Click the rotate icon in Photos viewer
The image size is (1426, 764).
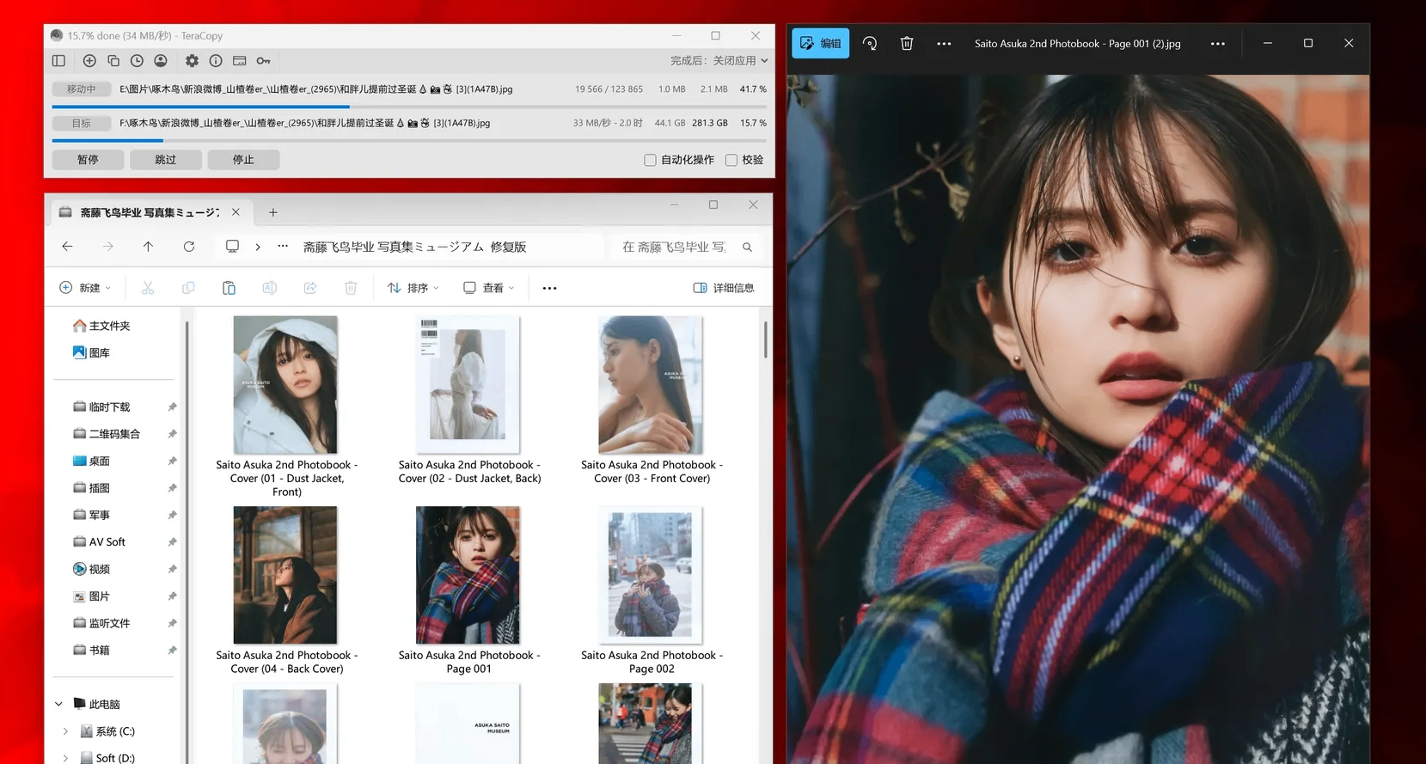coord(870,43)
